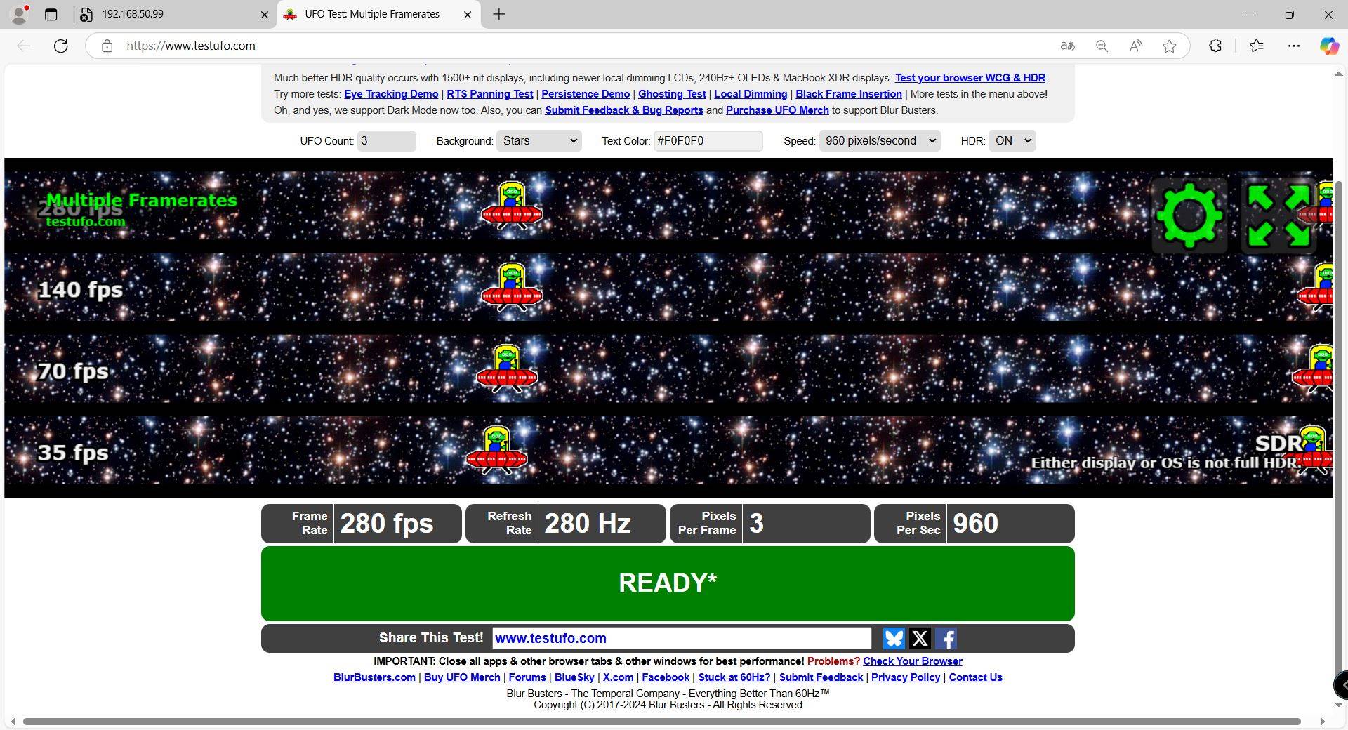Viewport: 1348px width, 730px height.
Task: Open the Buy UFO Merch footer link
Action: pyautogui.click(x=462, y=677)
